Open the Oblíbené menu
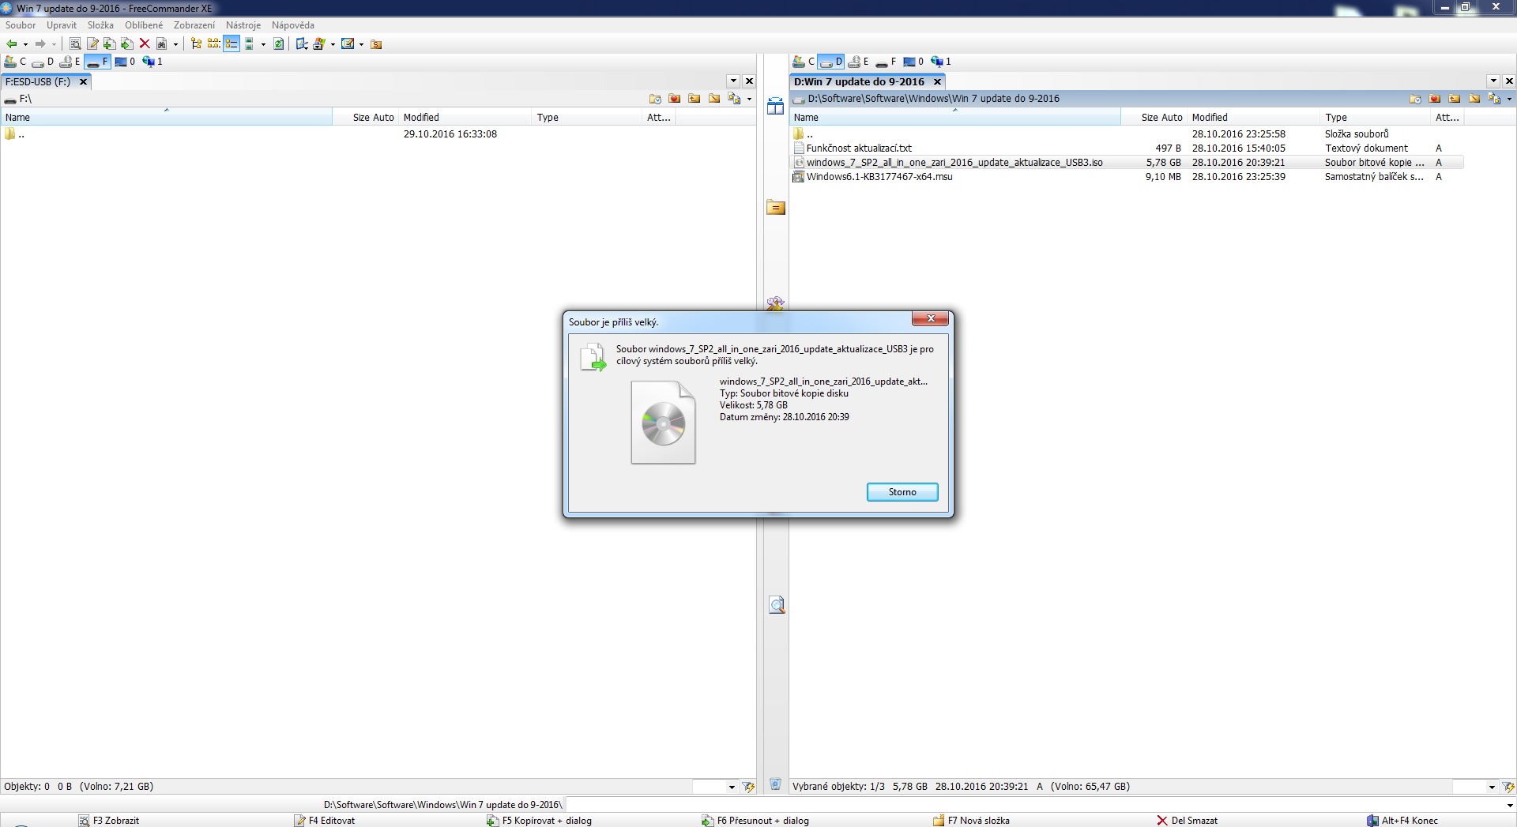 click(x=144, y=25)
